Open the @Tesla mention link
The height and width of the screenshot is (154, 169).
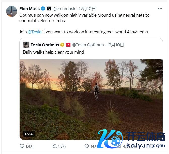coord(35,32)
